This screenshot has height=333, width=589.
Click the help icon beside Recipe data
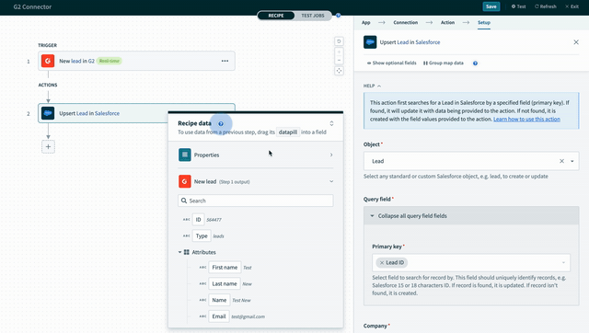pyautogui.click(x=221, y=123)
